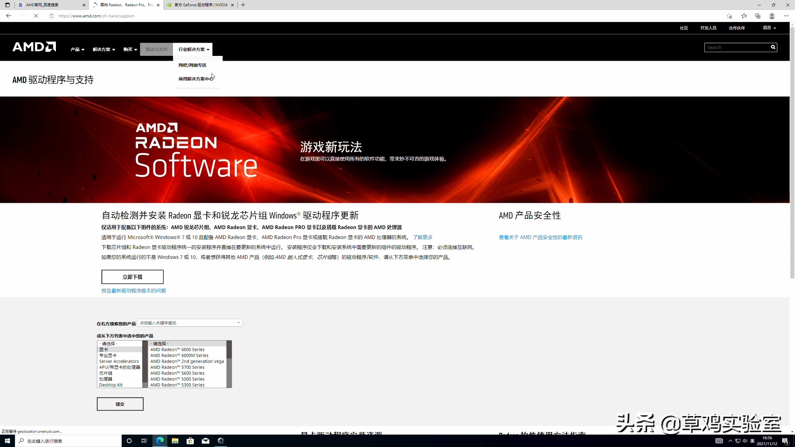Click 提交 submit button
This screenshot has width=795, height=447.
120,404
